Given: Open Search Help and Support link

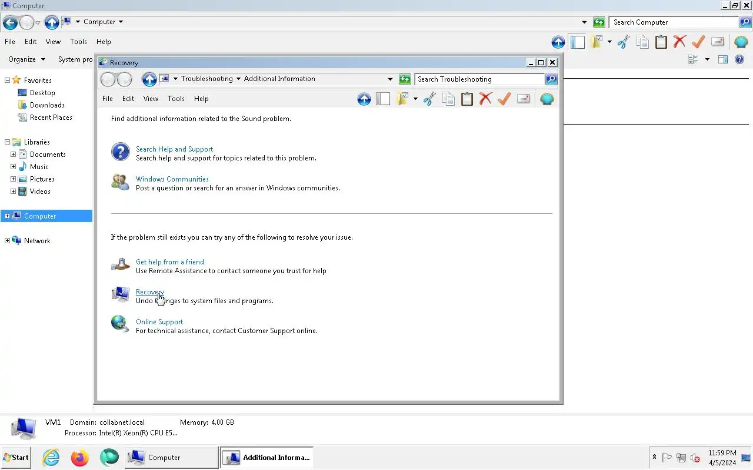Looking at the screenshot, I should [174, 149].
